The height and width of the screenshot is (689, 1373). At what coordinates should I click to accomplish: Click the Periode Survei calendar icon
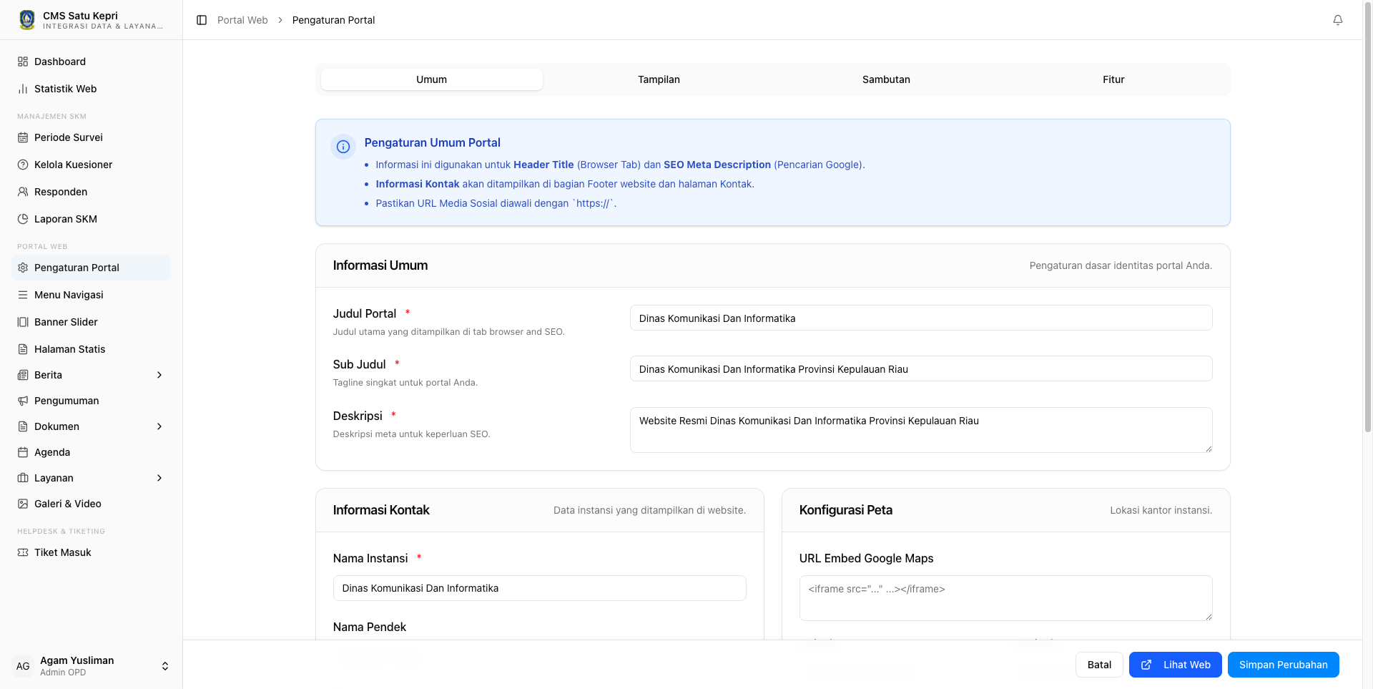coord(23,137)
